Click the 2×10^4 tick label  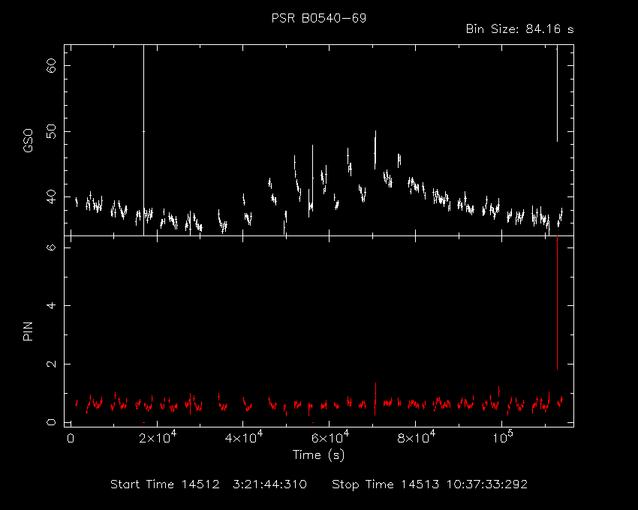[158, 436]
